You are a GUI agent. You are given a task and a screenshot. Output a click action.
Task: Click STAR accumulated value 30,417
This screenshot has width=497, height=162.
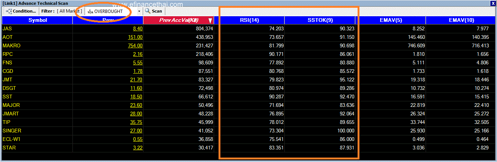[x=206, y=148]
